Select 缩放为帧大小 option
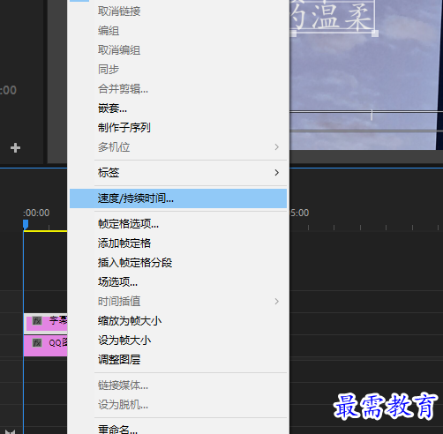 pos(178,321)
